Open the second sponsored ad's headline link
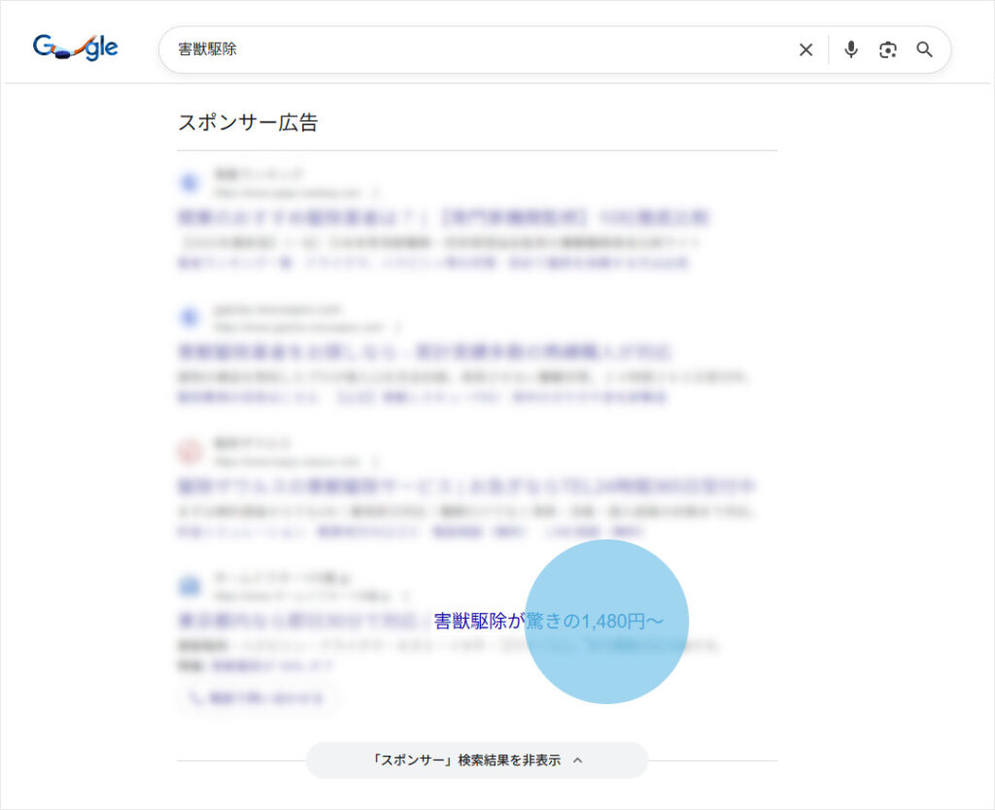 pos(425,351)
